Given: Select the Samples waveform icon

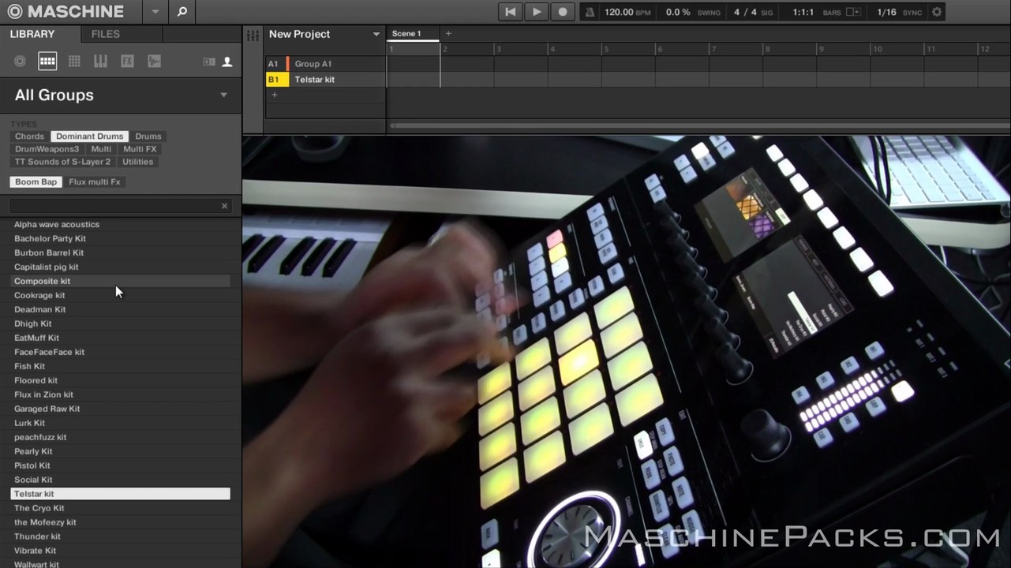Looking at the screenshot, I should [x=154, y=62].
